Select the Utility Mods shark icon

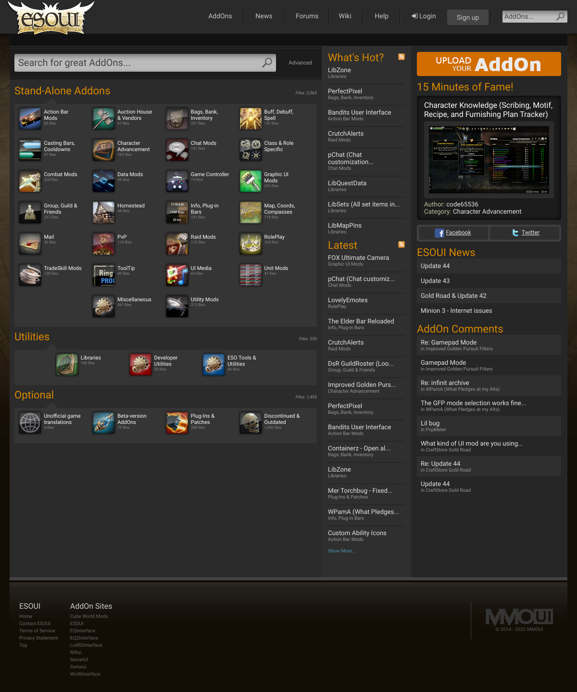(177, 307)
